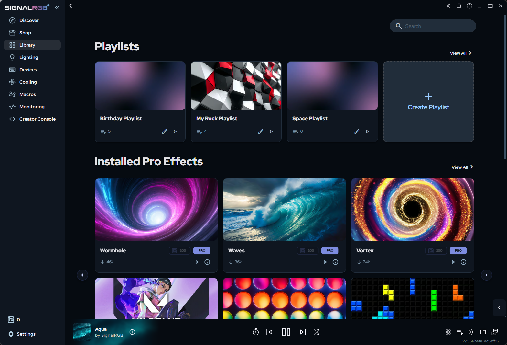Open the help question mark icon
The height and width of the screenshot is (345, 507).
pos(469,6)
